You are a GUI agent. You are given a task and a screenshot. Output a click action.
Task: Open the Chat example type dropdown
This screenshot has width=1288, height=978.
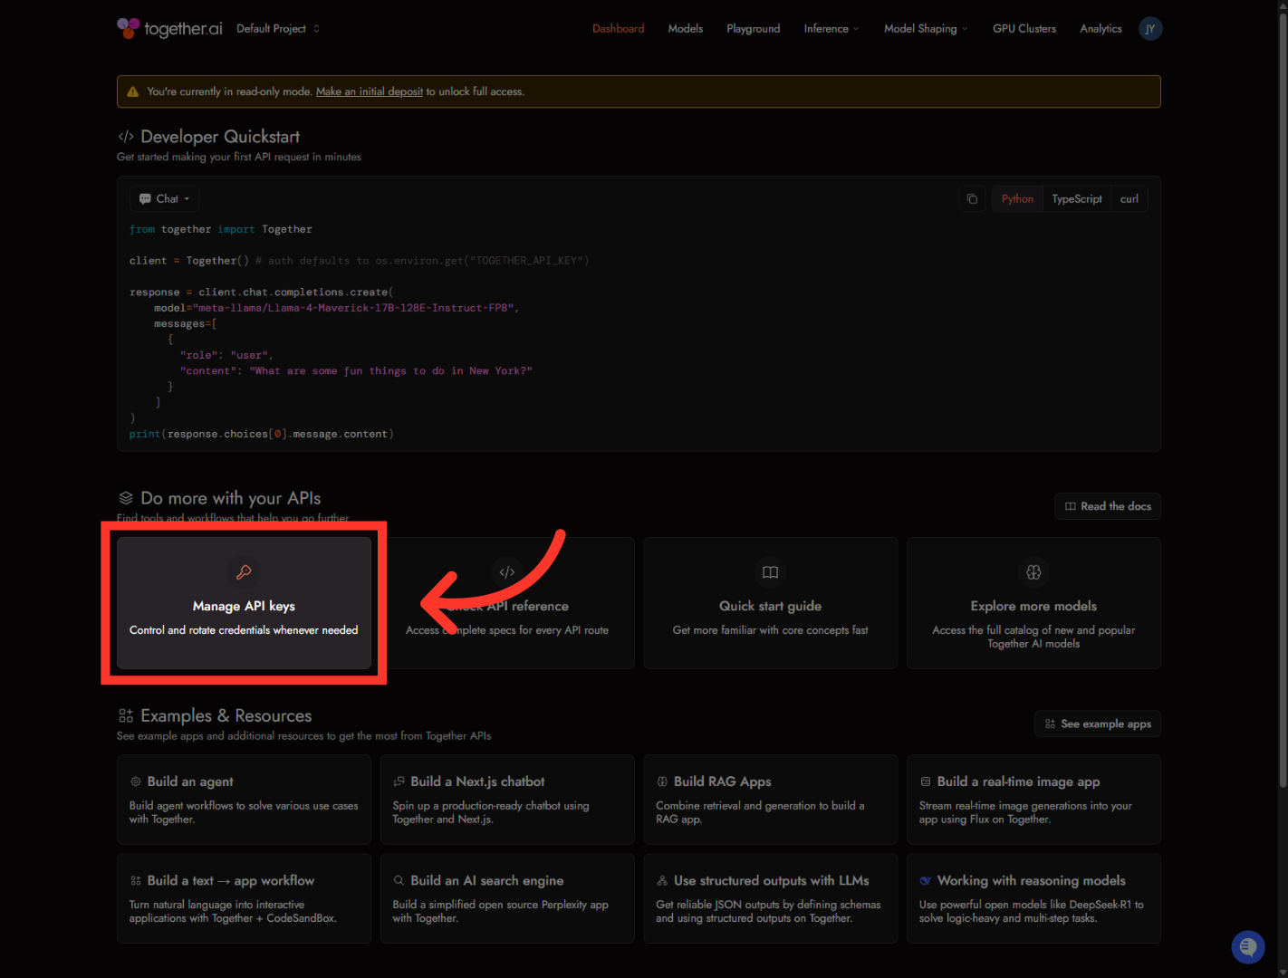point(164,199)
